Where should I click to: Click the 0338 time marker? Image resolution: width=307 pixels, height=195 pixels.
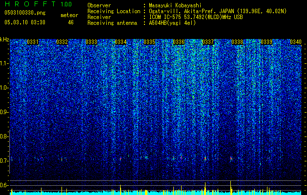(x=237, y=42)
